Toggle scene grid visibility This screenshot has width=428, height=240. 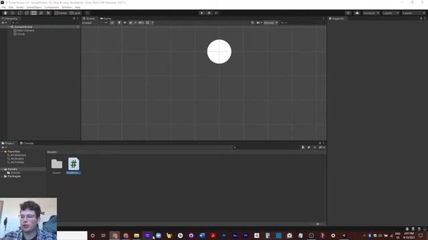click(x=148, y=23)
